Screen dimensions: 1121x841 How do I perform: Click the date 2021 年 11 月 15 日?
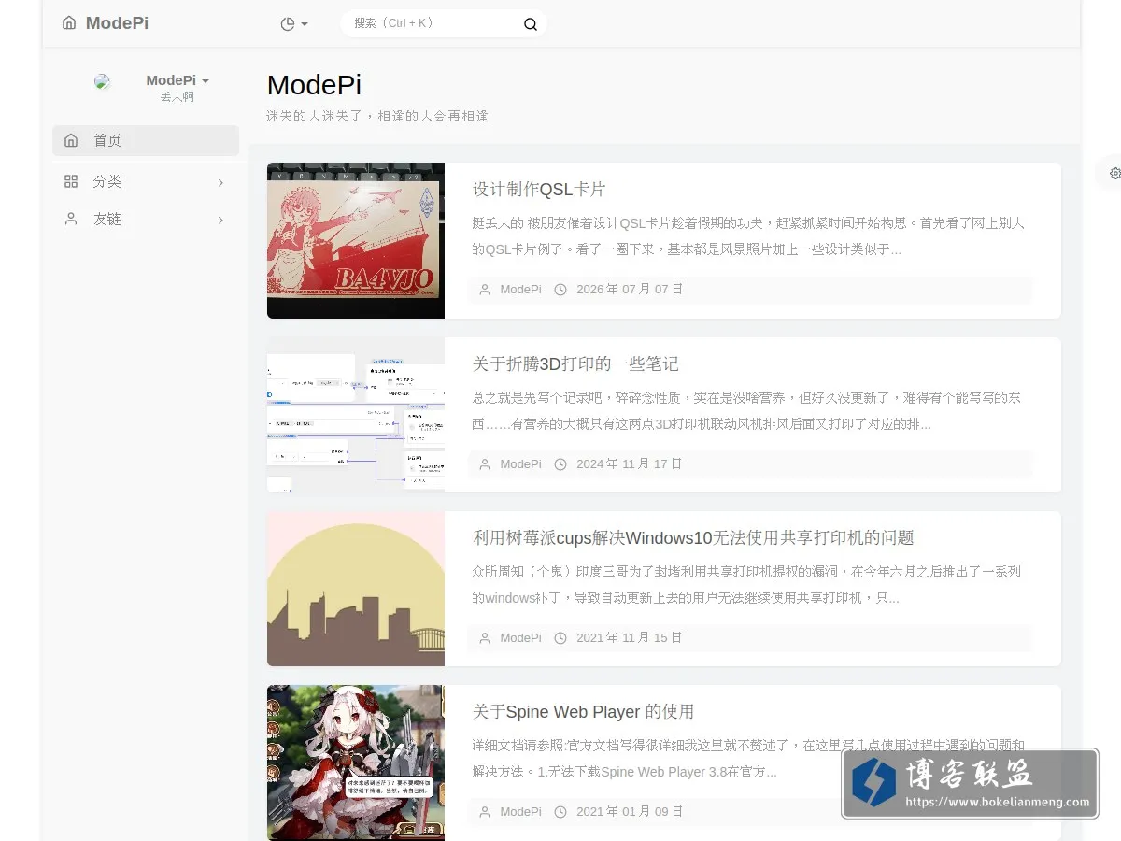tap(630, 637)
